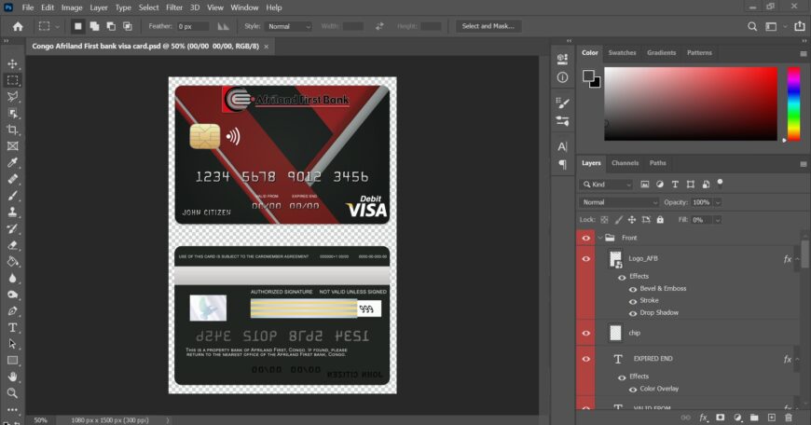The height and width of the screenshot is (425, 811).
Task: Select the Object Selection tool
Action: [x=12, y=113]
